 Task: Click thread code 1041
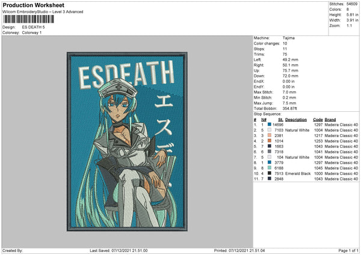point(318,152)
